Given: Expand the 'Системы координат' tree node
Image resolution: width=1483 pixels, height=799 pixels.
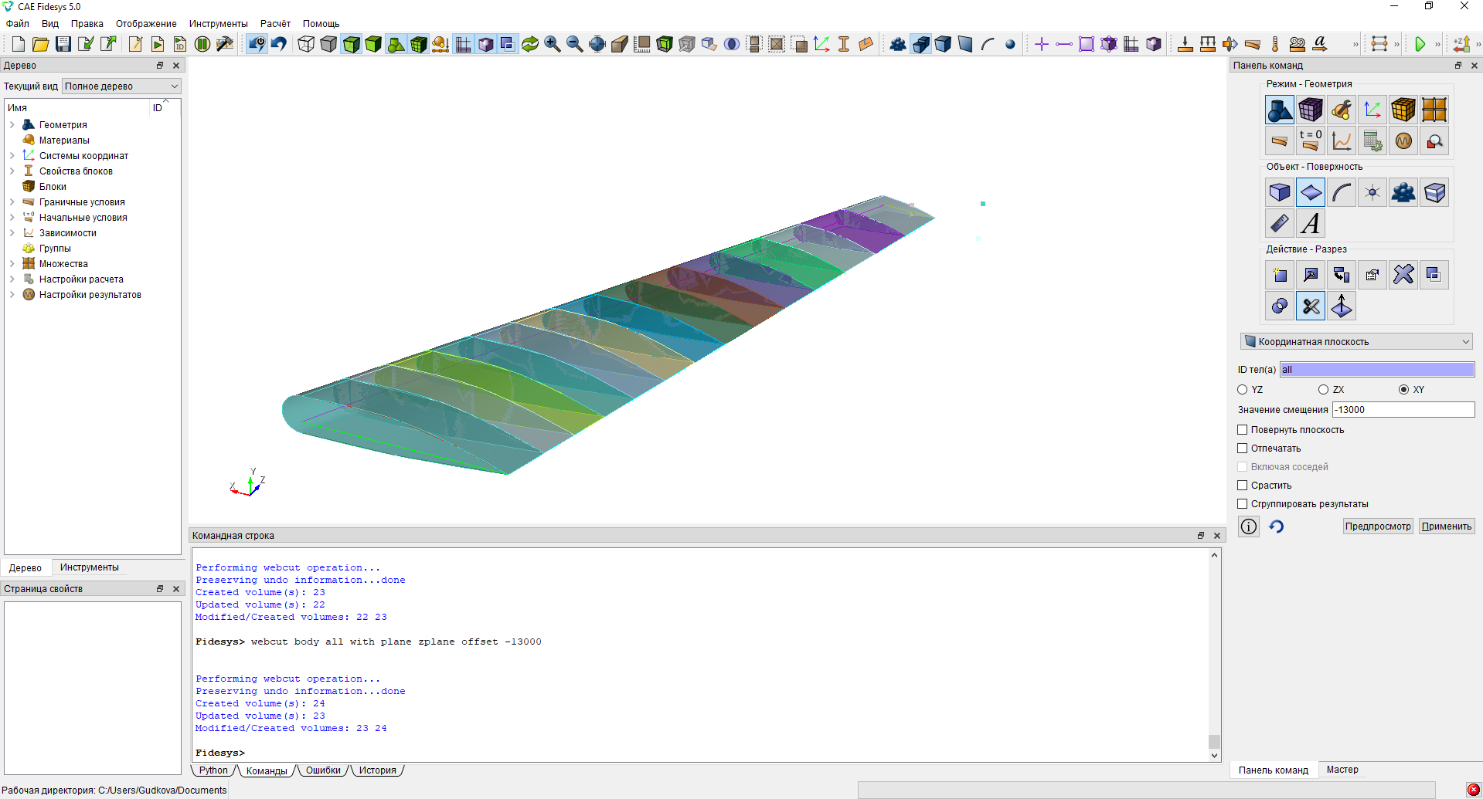Looking at the screenshot, I should pos(12,156).
